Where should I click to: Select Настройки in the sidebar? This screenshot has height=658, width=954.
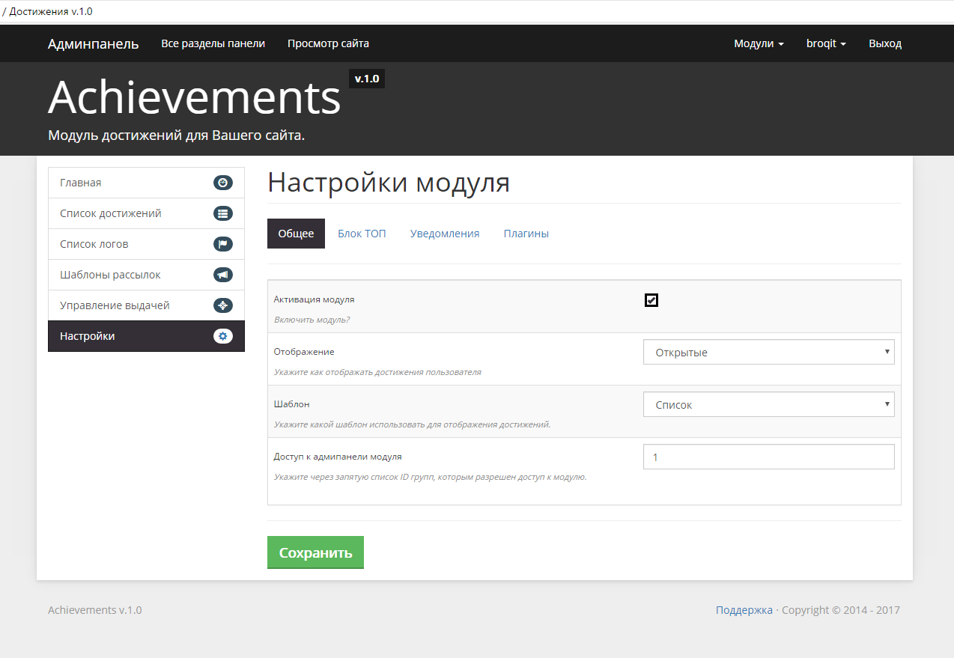point(146,336)
